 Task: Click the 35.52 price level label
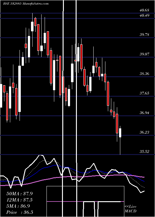click(144, 152)
